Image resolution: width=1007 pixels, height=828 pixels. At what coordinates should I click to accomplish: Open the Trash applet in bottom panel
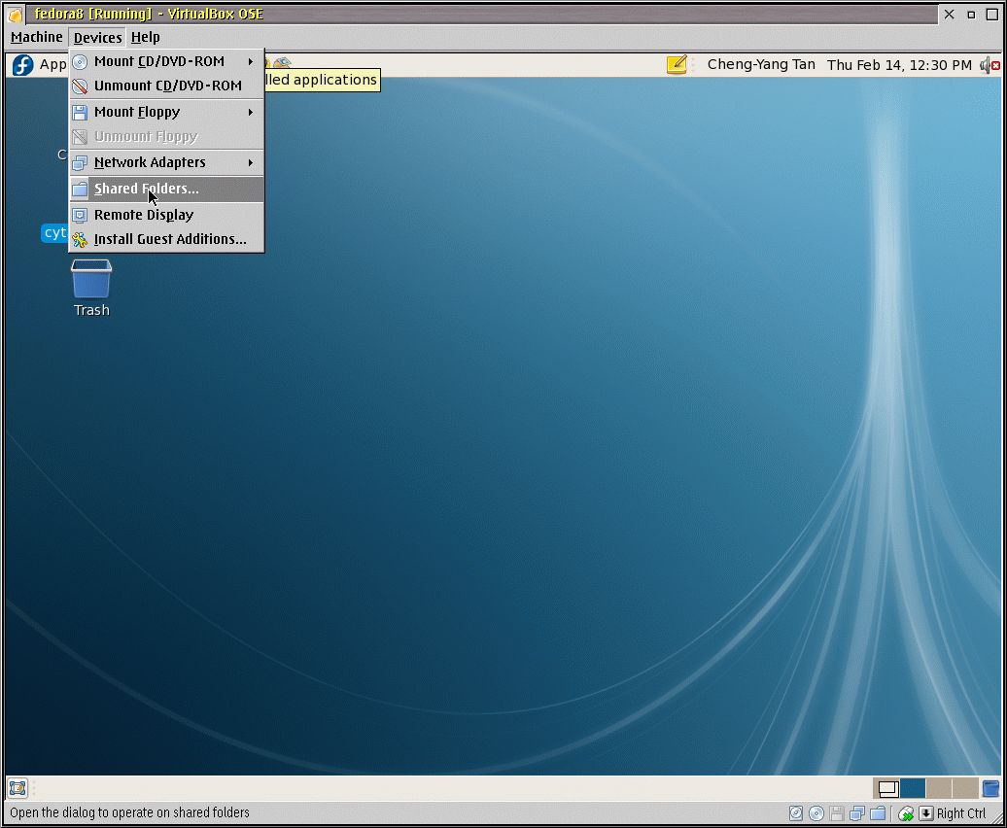[x=990, y=788]
